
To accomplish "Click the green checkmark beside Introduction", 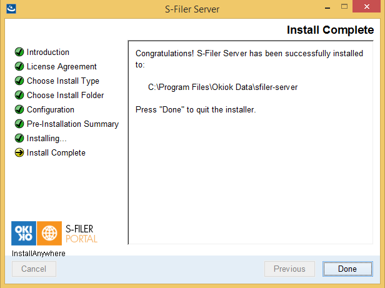I will [19, 52].
